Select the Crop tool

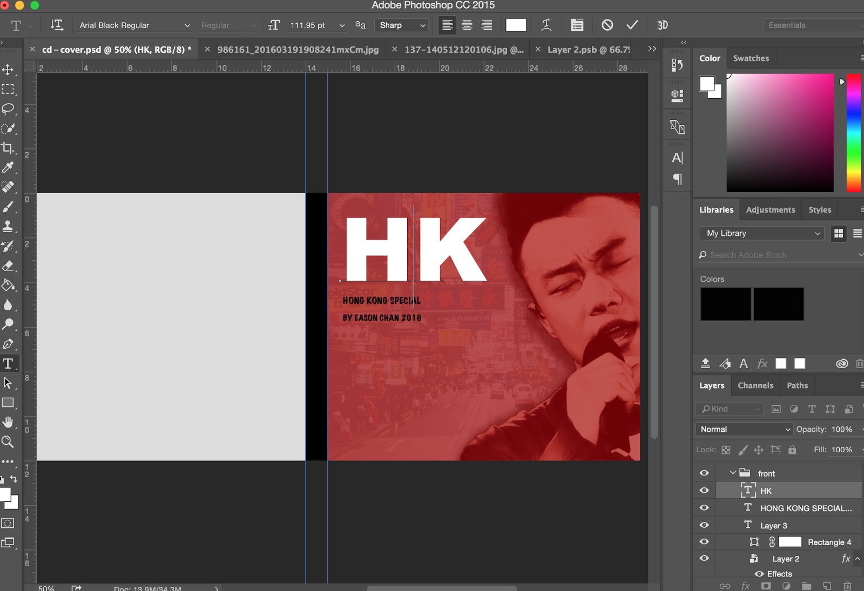pyautogui.click(x=8, y=148)
